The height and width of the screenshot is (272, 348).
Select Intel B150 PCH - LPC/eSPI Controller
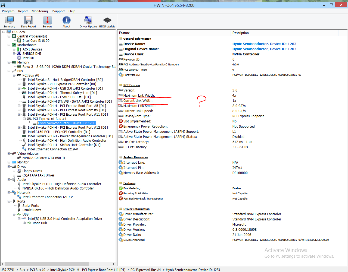pyautogui.click(x=59, y=132)
